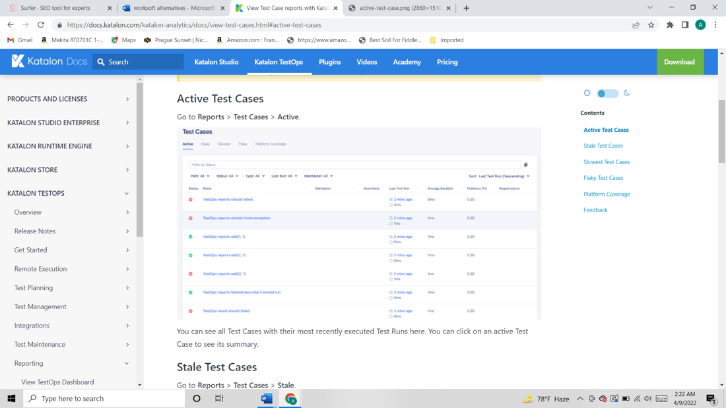Expand the Test Planning item
The height and width of the screenshot is (408, 726).
[71, 288]
